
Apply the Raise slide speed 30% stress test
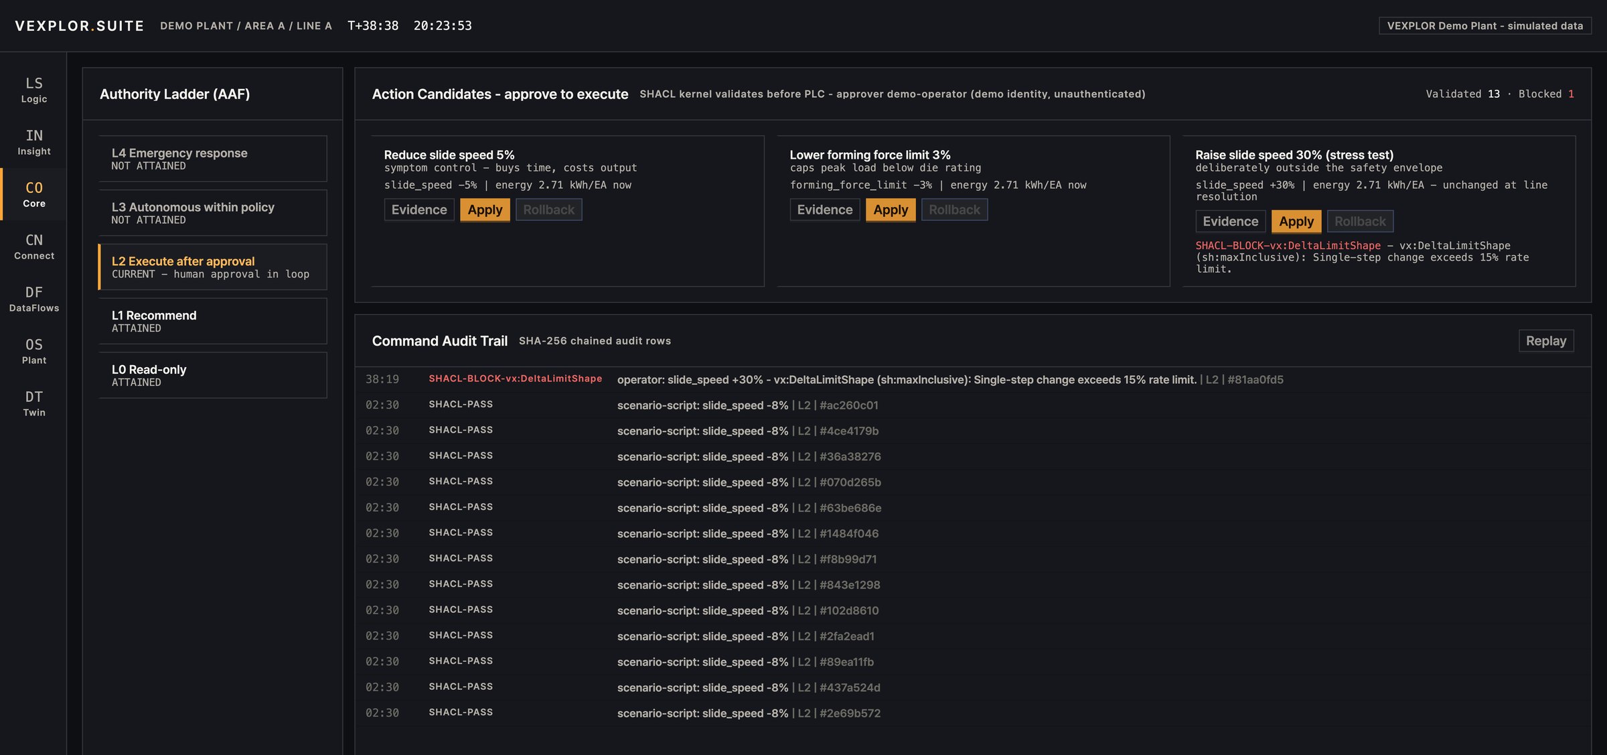(1296, 221)
